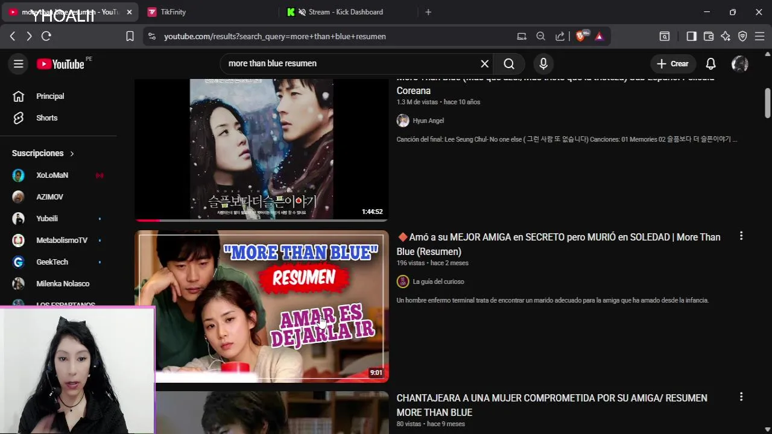Clear the search query with the X
Image resolution: width=772 pixels, height=434 pixels.
click(484, 64)
